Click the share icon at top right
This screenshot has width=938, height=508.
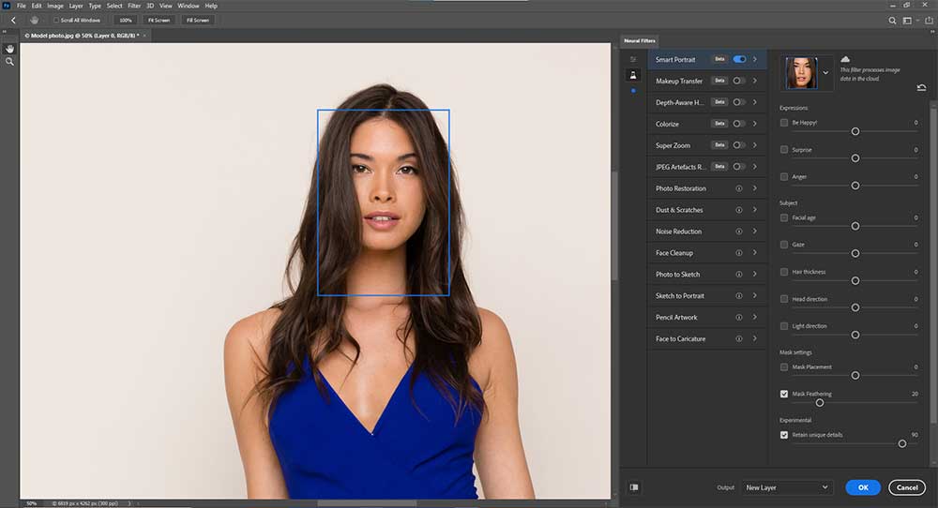(x=929, y=21)
